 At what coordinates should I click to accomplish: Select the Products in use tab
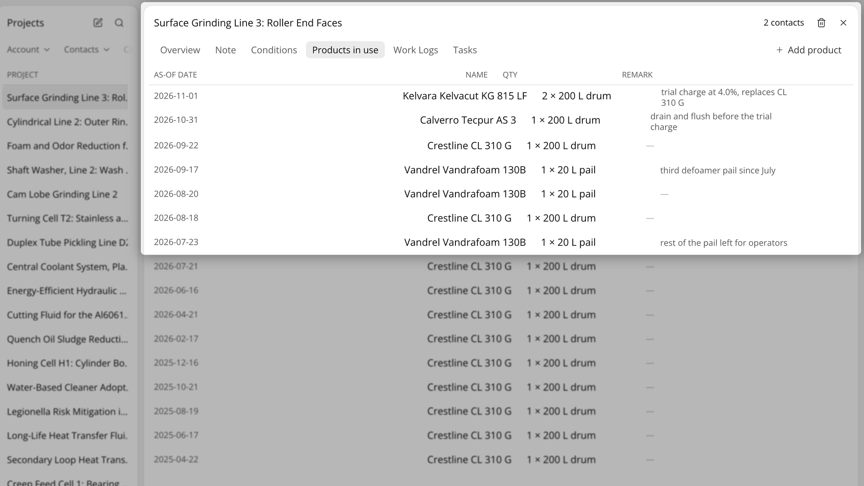tap(345, 50)
